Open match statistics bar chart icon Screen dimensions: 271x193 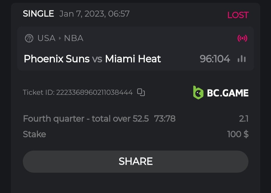point(241,59)
